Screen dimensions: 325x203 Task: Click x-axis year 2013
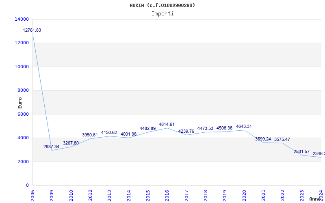coord(109,196)
